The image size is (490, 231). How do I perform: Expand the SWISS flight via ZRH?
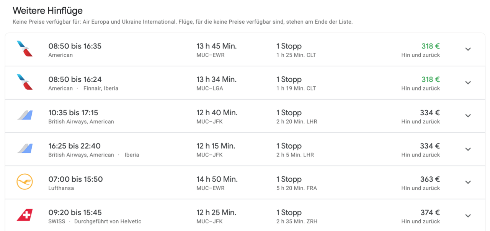tap(468, 215)
